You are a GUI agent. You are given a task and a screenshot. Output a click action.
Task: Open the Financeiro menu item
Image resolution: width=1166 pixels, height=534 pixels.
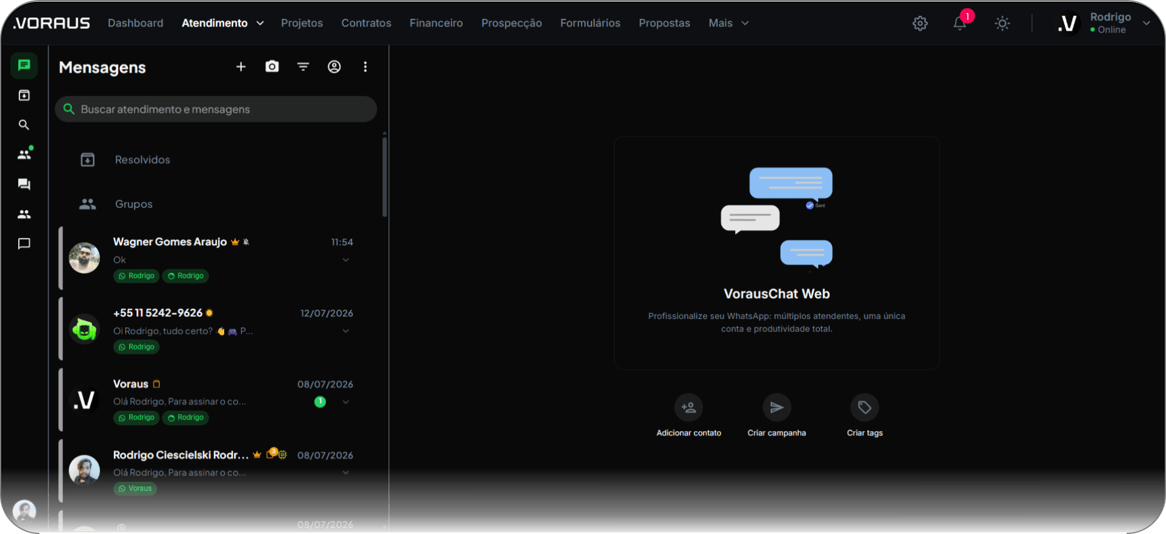[436, 23]
